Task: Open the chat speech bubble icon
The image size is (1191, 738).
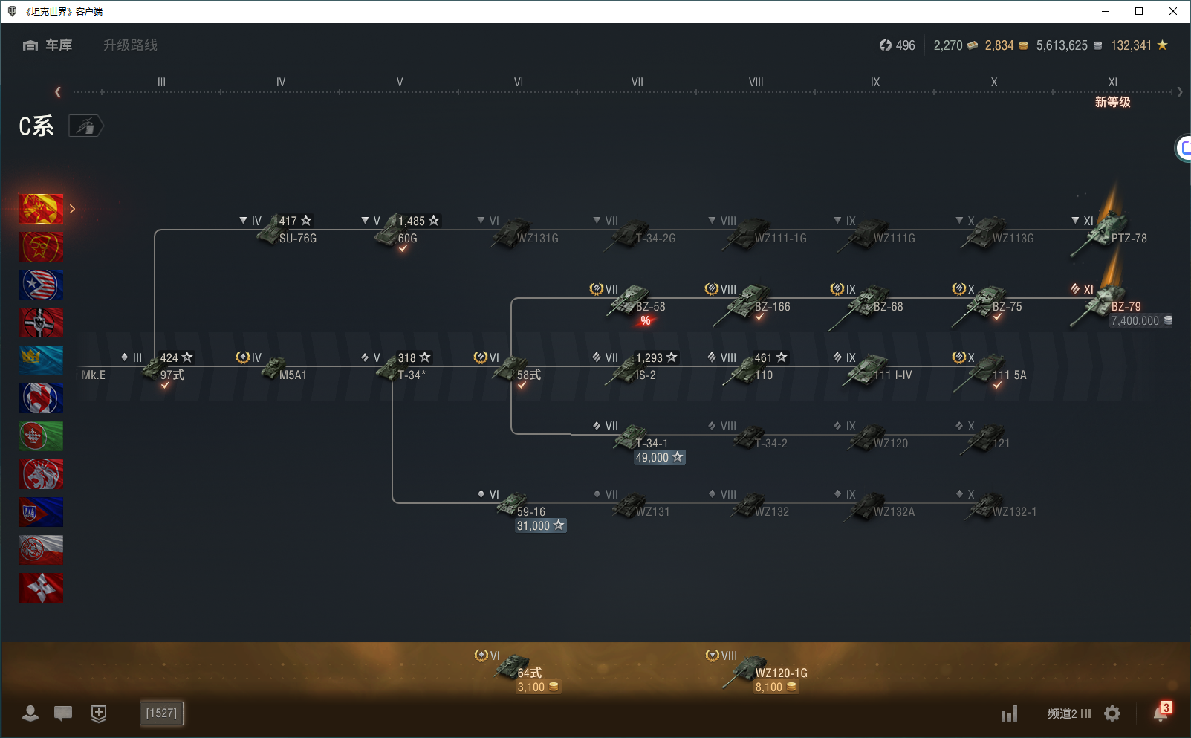Action: tap(63, 713)
